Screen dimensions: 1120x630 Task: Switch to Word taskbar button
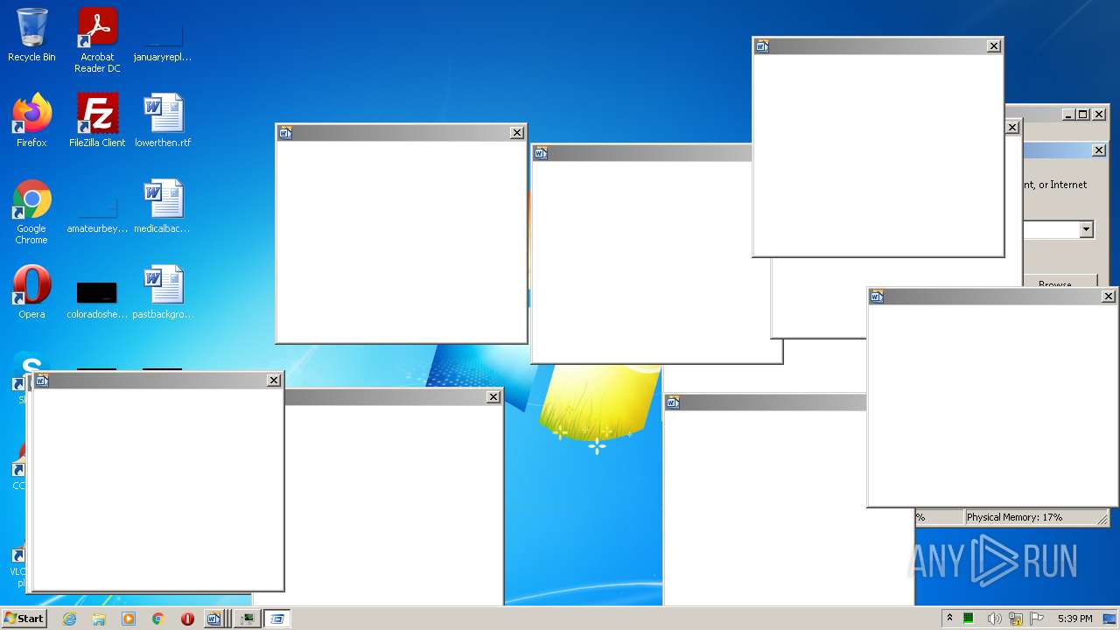tap(214, 619)
